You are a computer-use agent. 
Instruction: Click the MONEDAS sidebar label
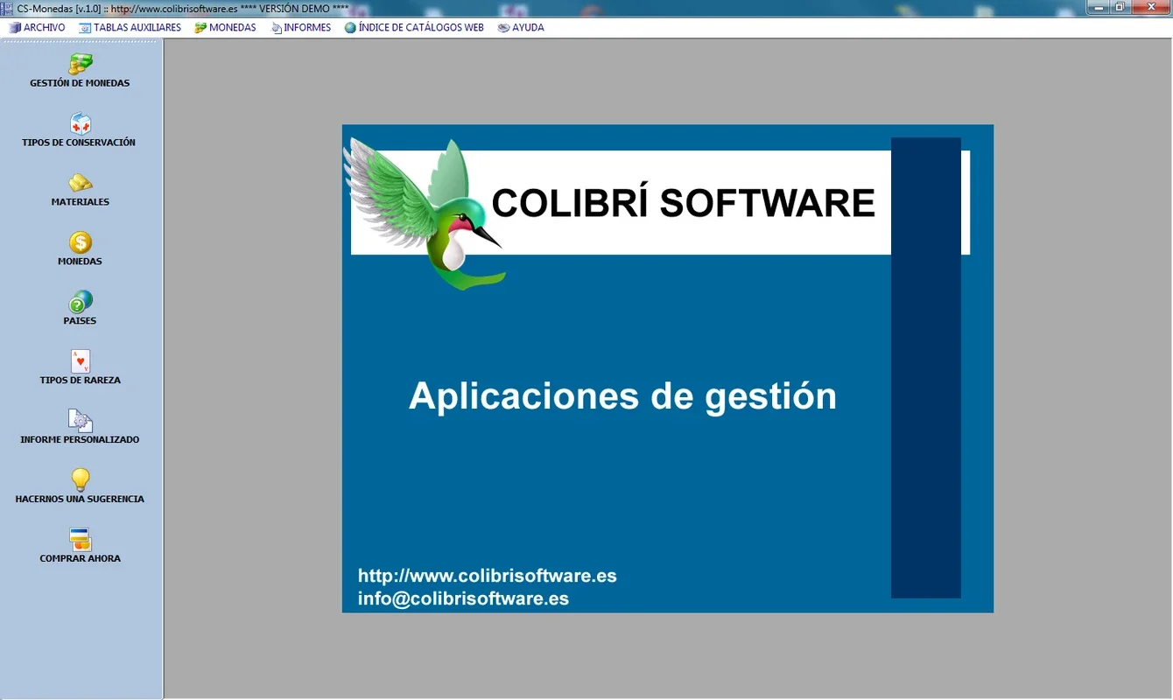80,262
